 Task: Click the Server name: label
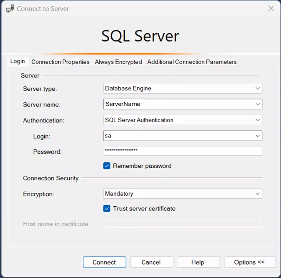[42, 105]
